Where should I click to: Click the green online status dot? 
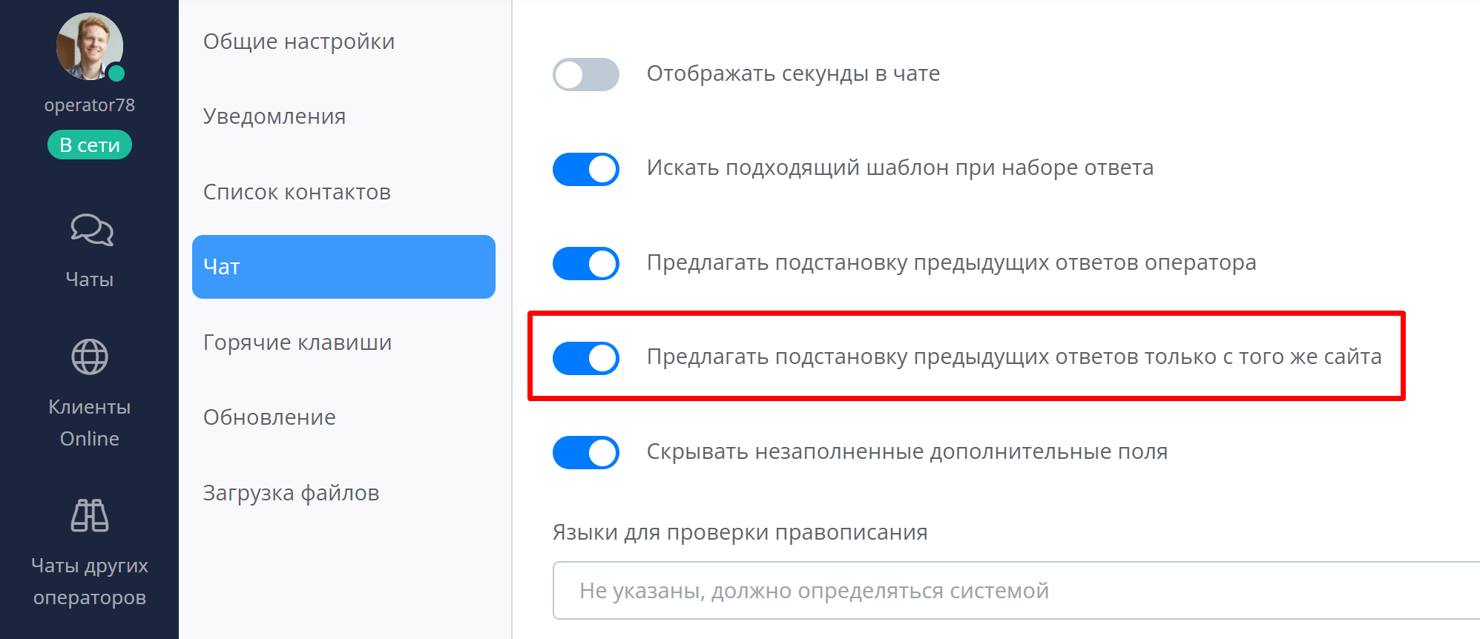click(x=116, y=73)
